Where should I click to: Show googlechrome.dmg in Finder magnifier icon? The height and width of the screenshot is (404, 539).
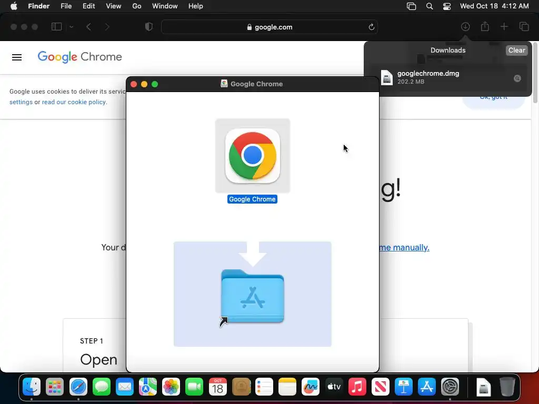pos(517,78)
